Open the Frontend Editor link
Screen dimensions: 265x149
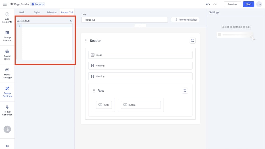point(185,20)
